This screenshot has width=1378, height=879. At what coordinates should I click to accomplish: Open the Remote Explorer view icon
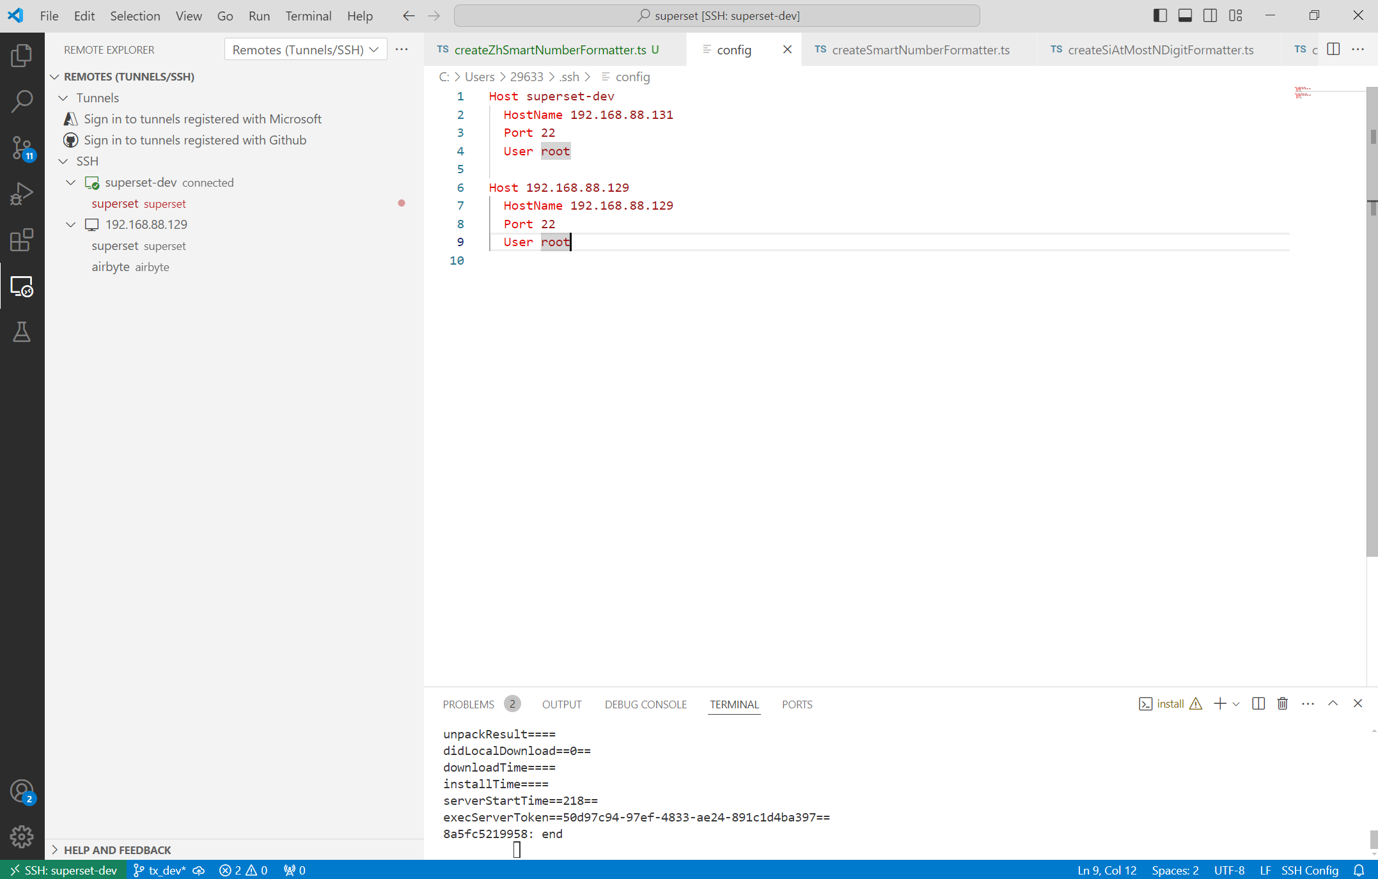(x=22, y=286)
